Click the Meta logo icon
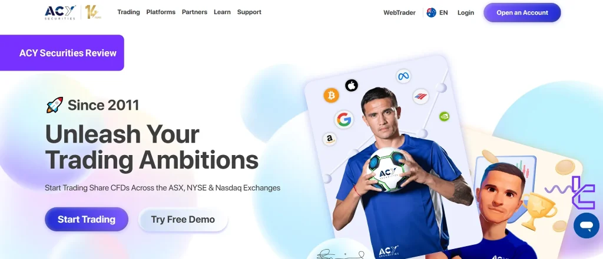The width and height of the screenshot is (603, 259). pyautogui.click(x=403, y=76)
